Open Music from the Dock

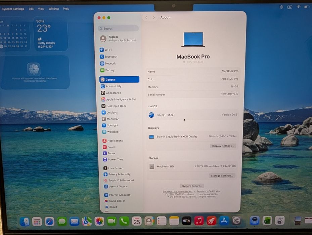(199, 221)
